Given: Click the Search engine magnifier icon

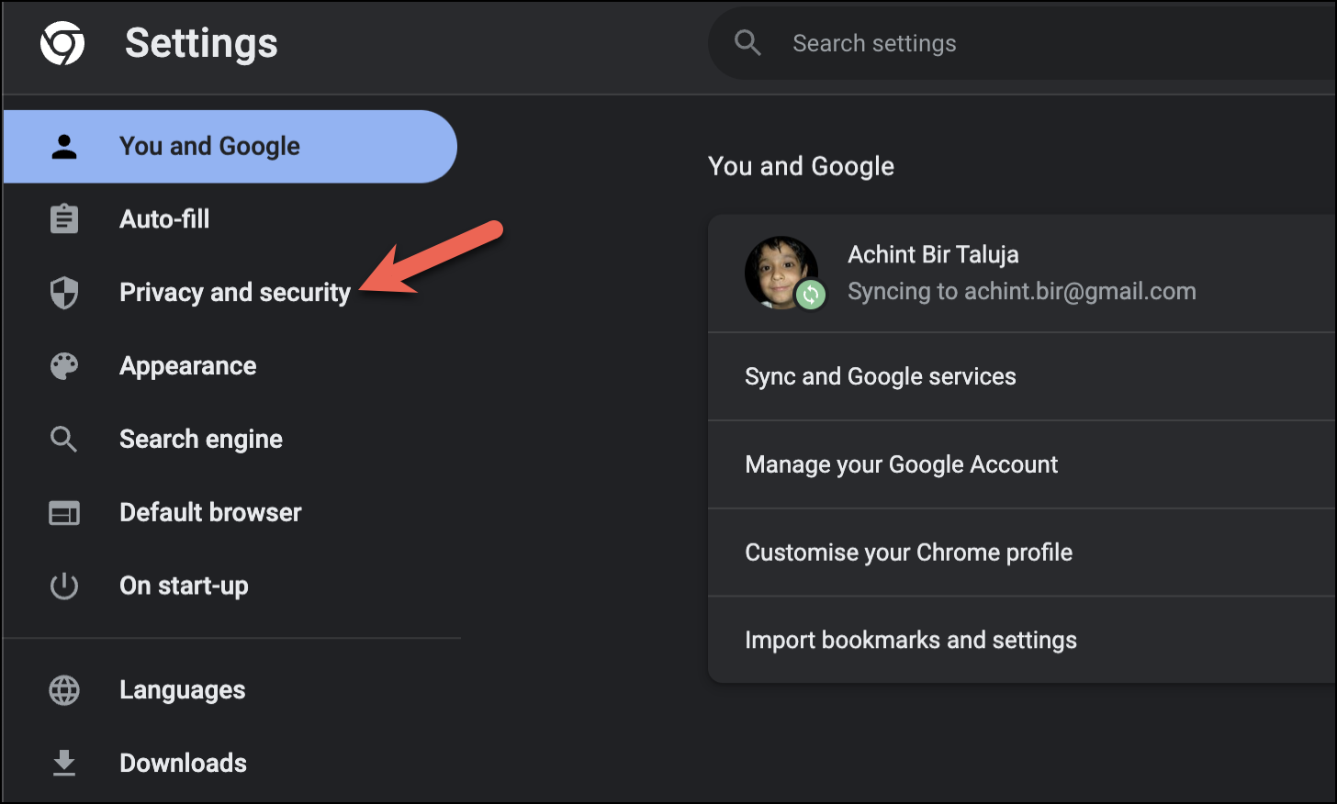Looking at the screenshot, I should [x=64, y=440].
